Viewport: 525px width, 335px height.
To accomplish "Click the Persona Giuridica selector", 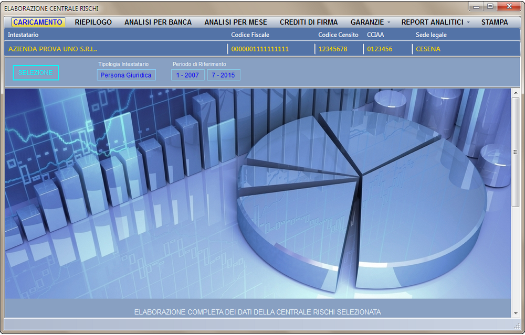I will [127, 74].
